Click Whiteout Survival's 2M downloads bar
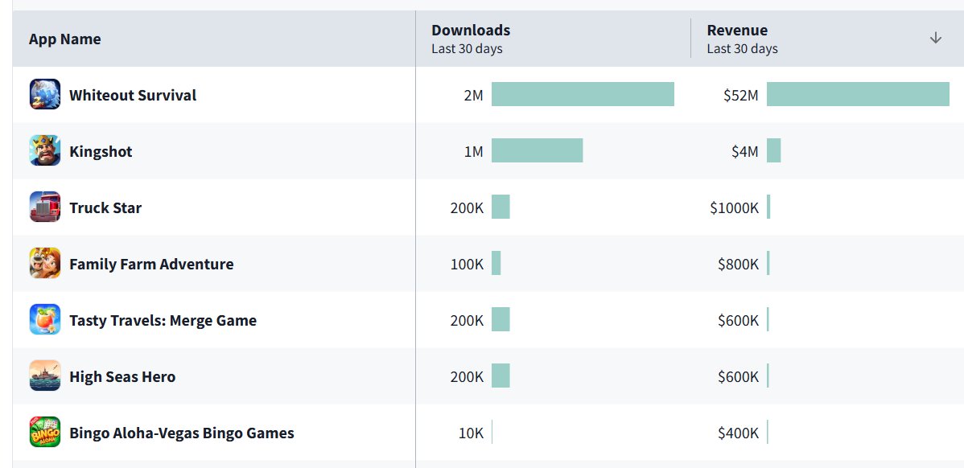This screenshot has height=468, width=964. click(583, 94)
